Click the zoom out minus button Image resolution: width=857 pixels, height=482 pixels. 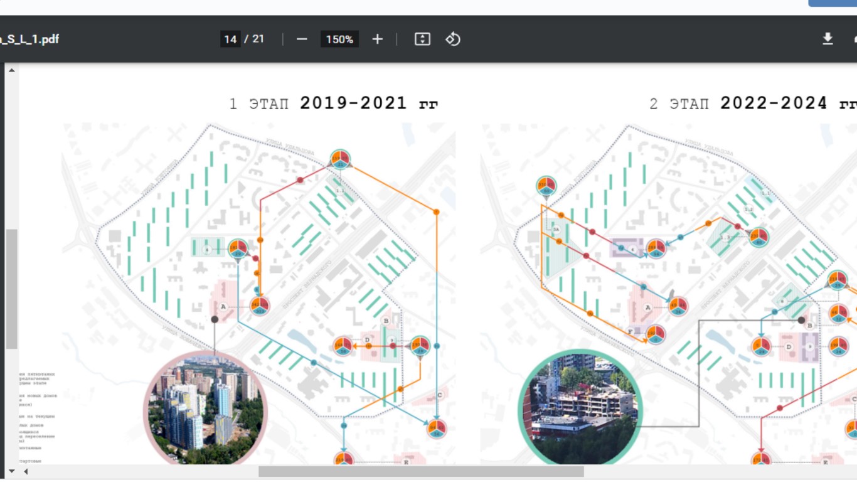coord(302,40)
